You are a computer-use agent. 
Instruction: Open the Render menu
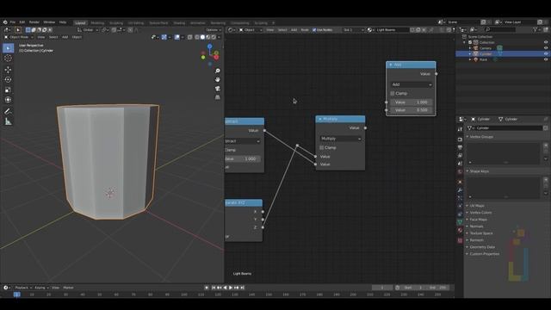(x=34, y=22)
